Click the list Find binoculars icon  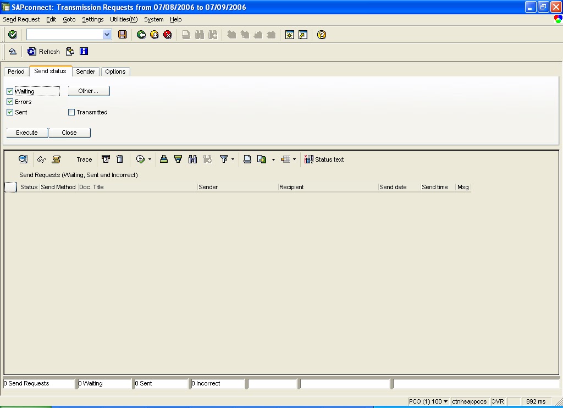pos(192,159)
